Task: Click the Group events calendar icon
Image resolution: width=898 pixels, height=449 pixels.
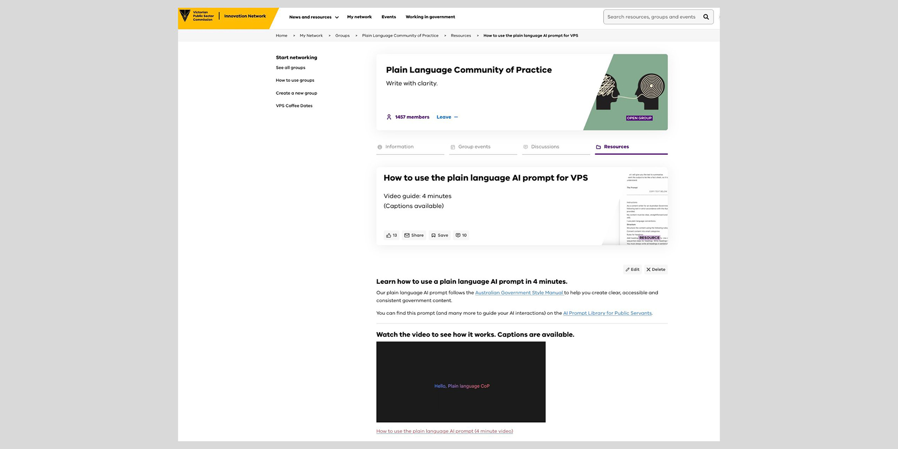Action: coord(452,147)
